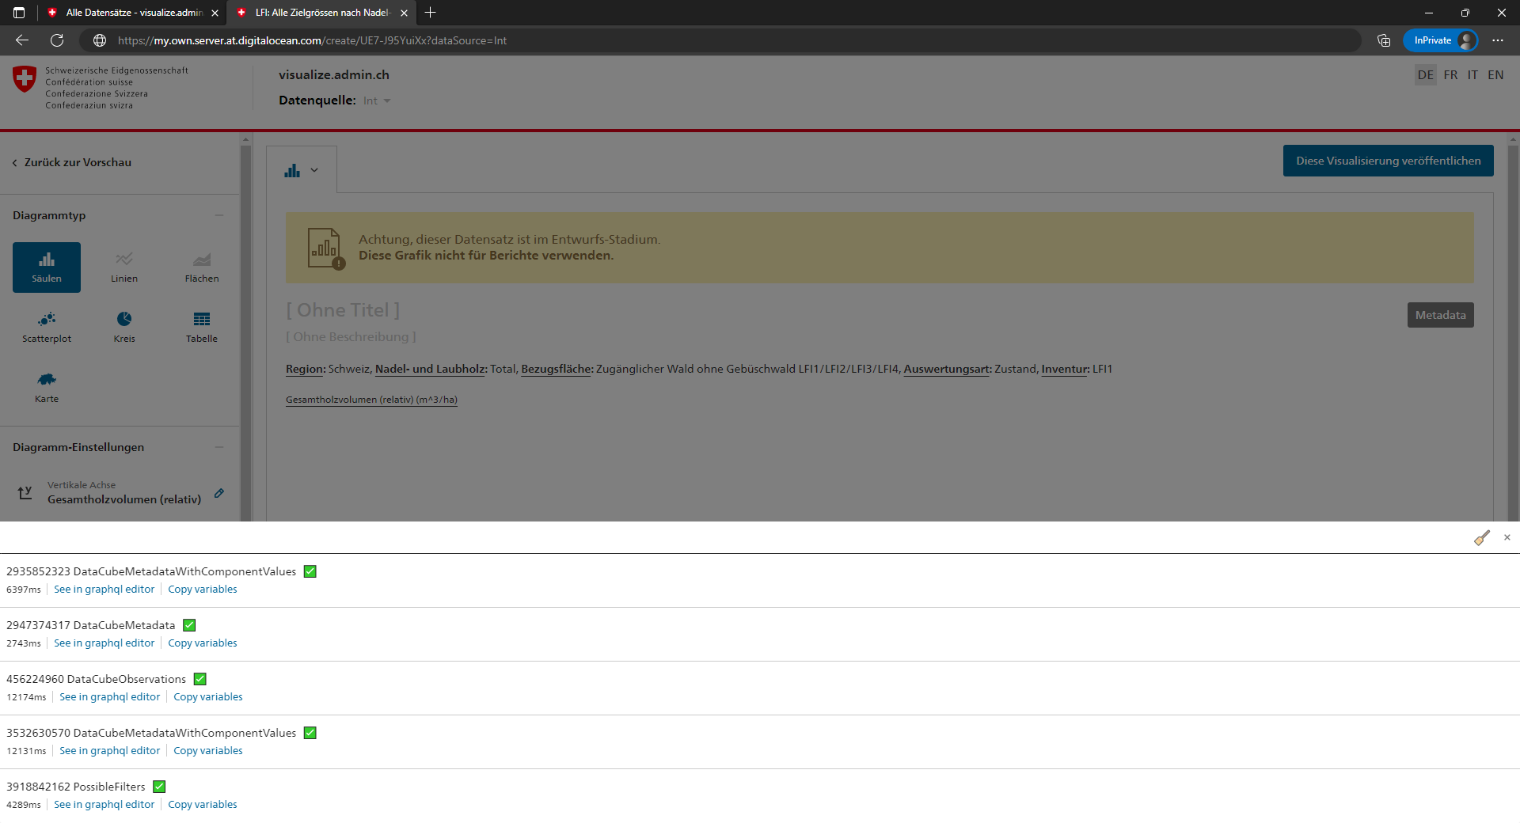Switch interface language to EN
Image resolution: width=1520 pixels, height=823 pixels.
pos(1495,74)
